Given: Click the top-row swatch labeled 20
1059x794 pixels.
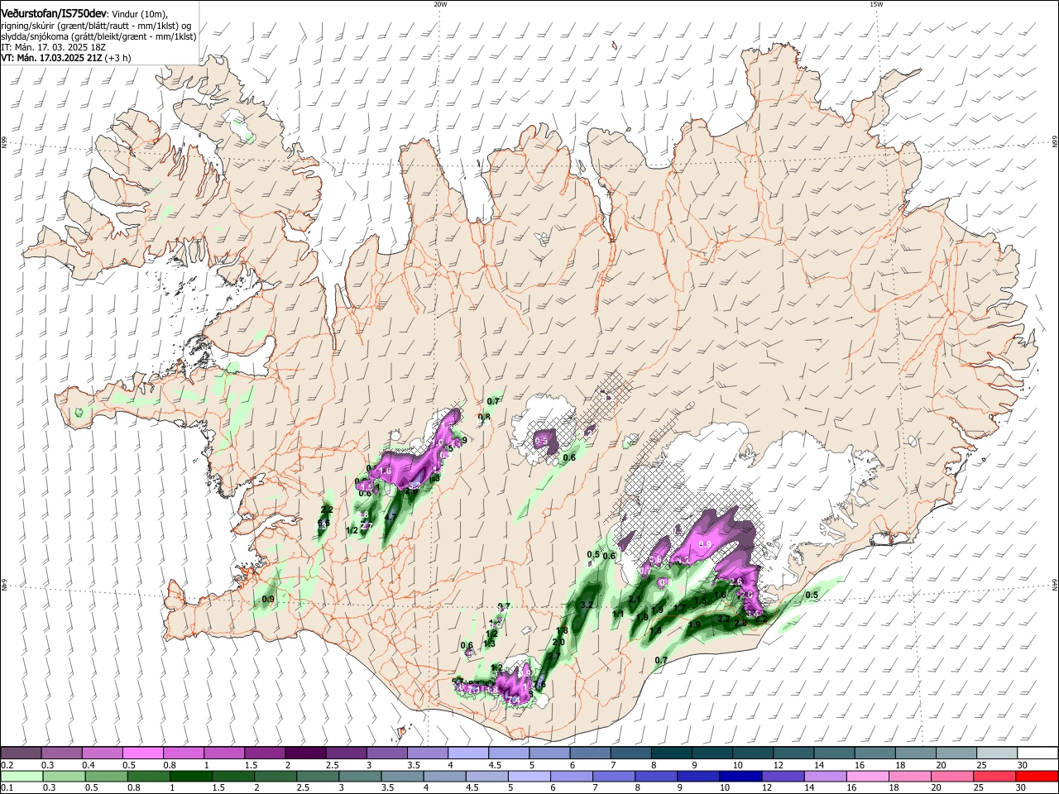Looking at the screenshot, I should [955, 753].
